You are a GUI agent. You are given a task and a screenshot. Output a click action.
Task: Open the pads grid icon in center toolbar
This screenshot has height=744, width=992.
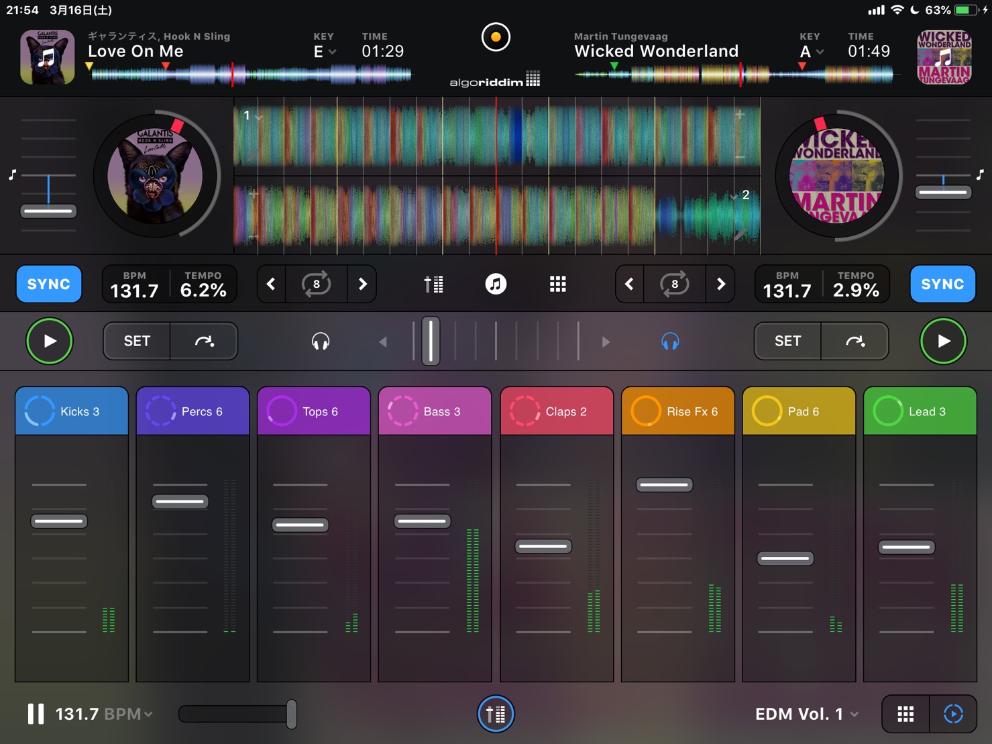(x=557, y=284)
